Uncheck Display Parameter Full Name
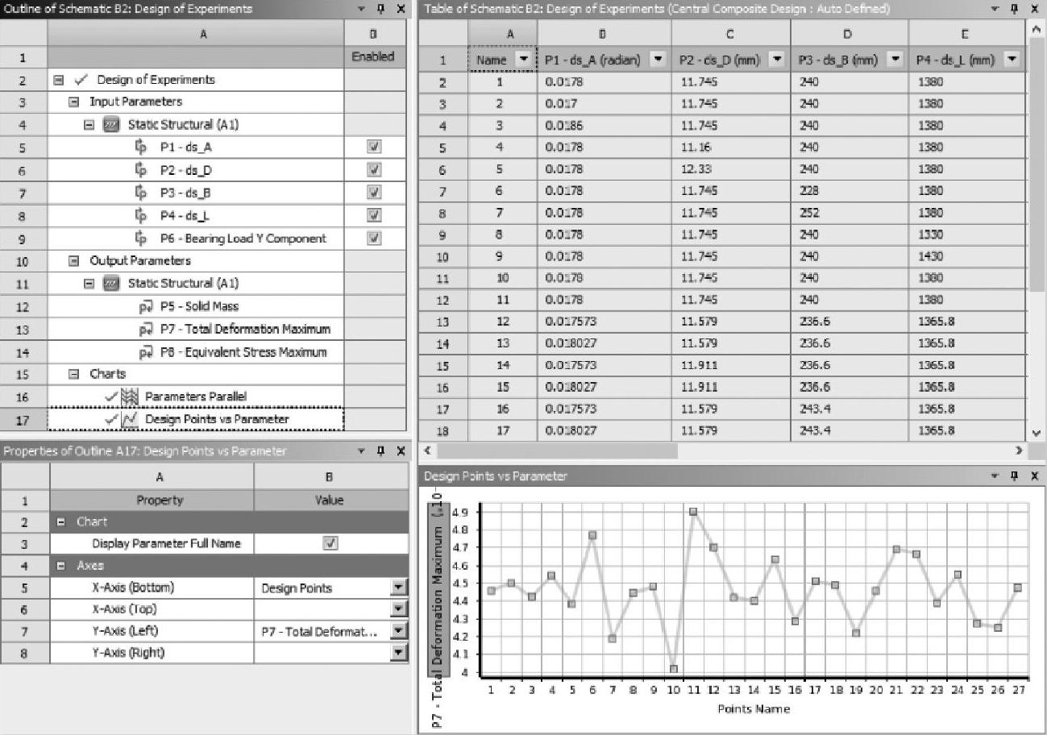The image size is (1047, 735). pos(330,543)
